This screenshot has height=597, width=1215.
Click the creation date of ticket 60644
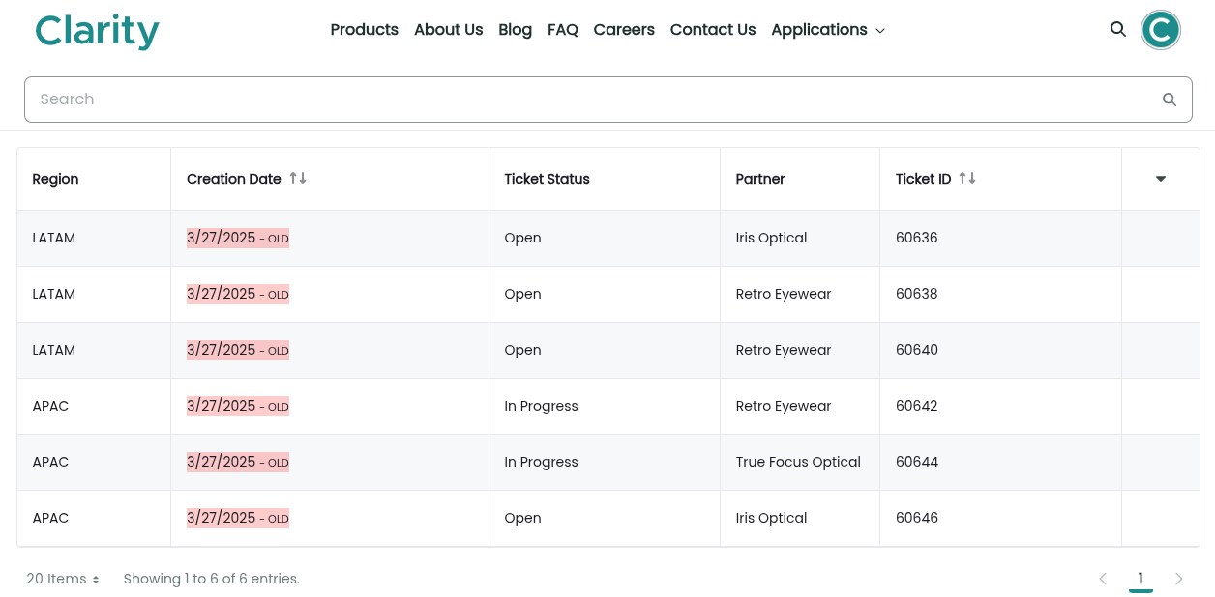238,462
